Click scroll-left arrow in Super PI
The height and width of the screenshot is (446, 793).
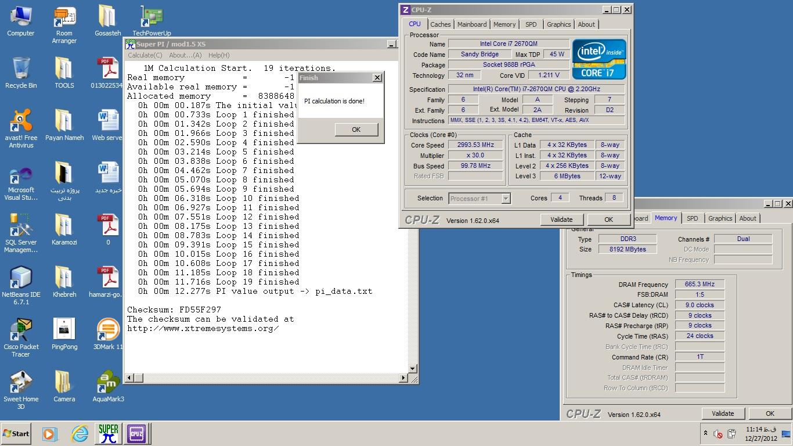click(x=130, y=378)
